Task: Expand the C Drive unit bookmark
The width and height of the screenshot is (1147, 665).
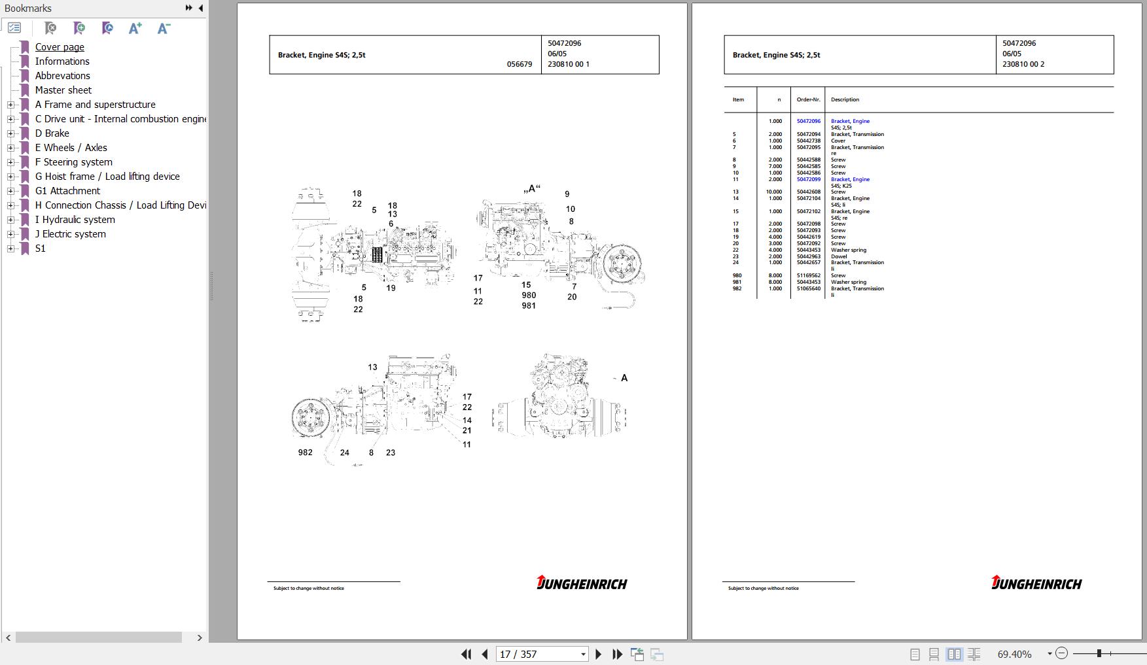Action: [x=10, y=119]
